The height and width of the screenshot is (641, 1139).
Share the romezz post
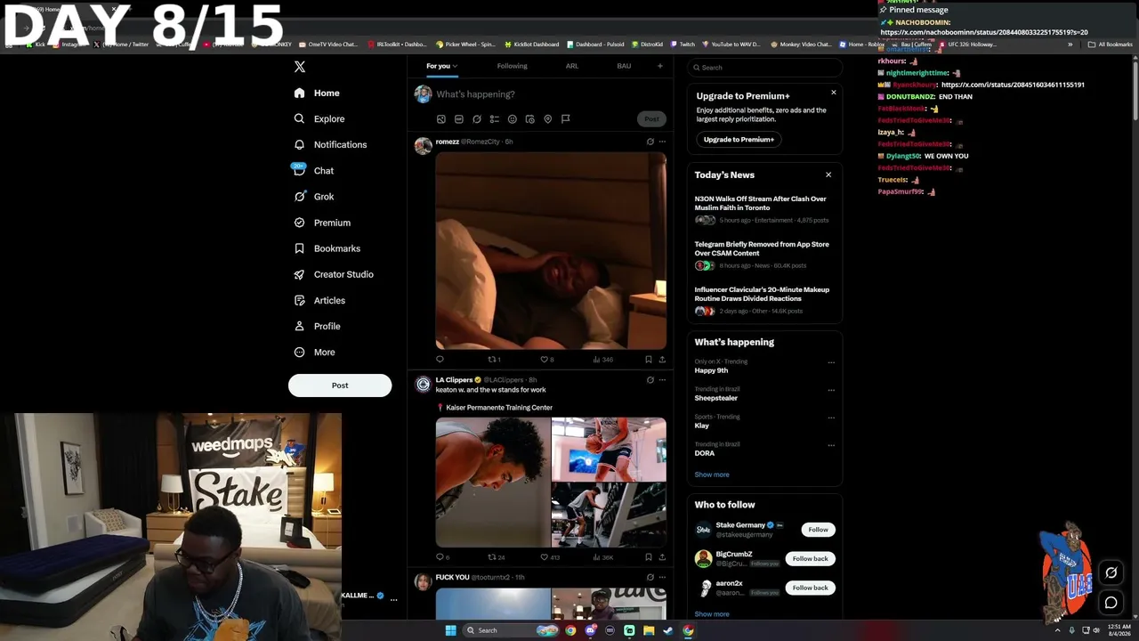662,360
